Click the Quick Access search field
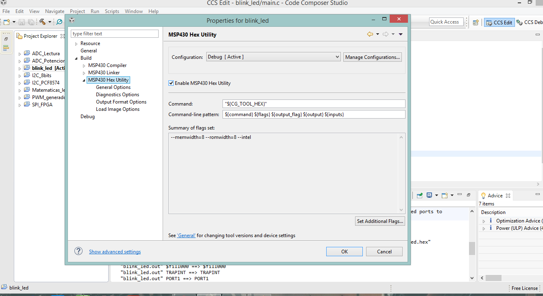Image resolution: width=543 pixels, height=296 pixels. 446,22
